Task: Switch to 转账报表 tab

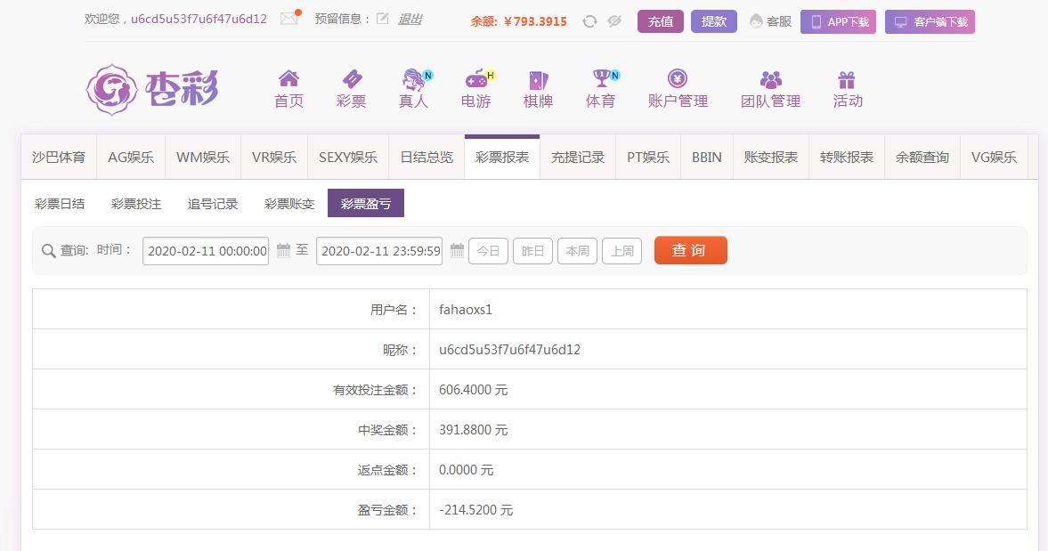Action: point(847,157)
